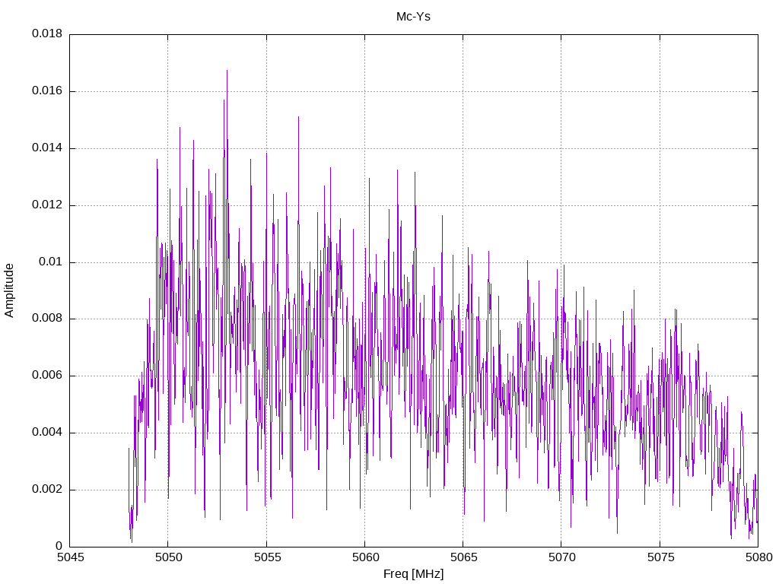Click the 5080 x-axis tick label

[x=759, y=557]
